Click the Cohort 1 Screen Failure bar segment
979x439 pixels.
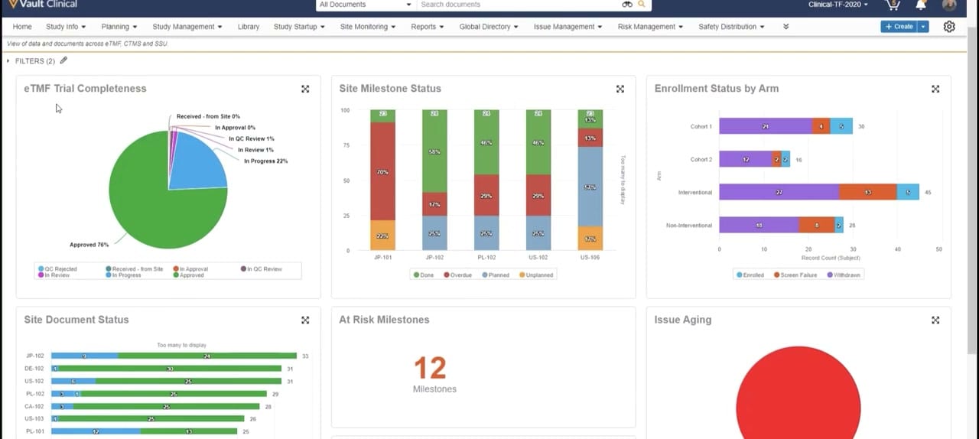coord(821,126)
